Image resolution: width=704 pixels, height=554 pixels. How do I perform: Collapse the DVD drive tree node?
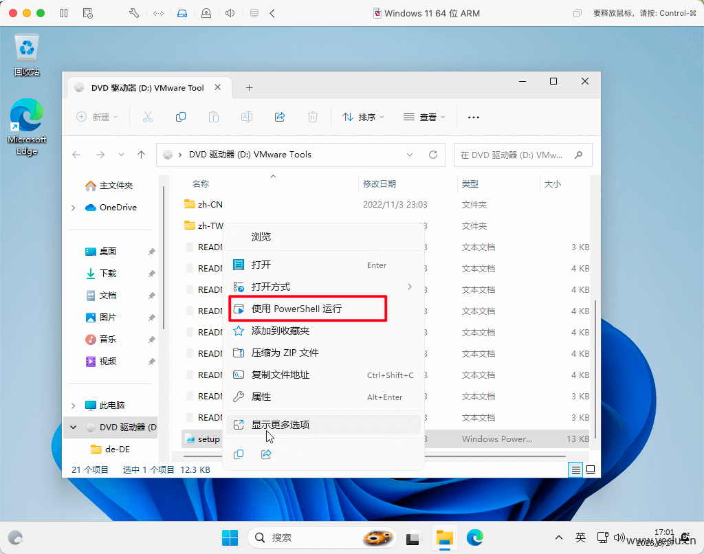click(x=73, y=428)
